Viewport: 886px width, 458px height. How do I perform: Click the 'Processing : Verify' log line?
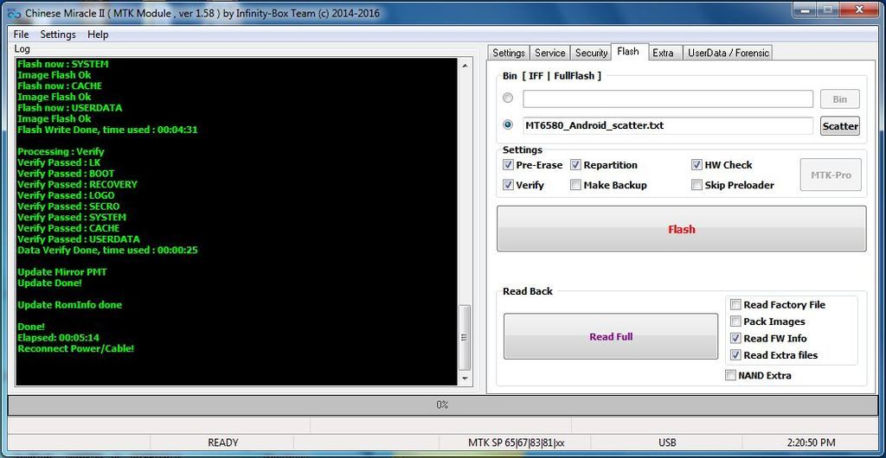[61, 152]
